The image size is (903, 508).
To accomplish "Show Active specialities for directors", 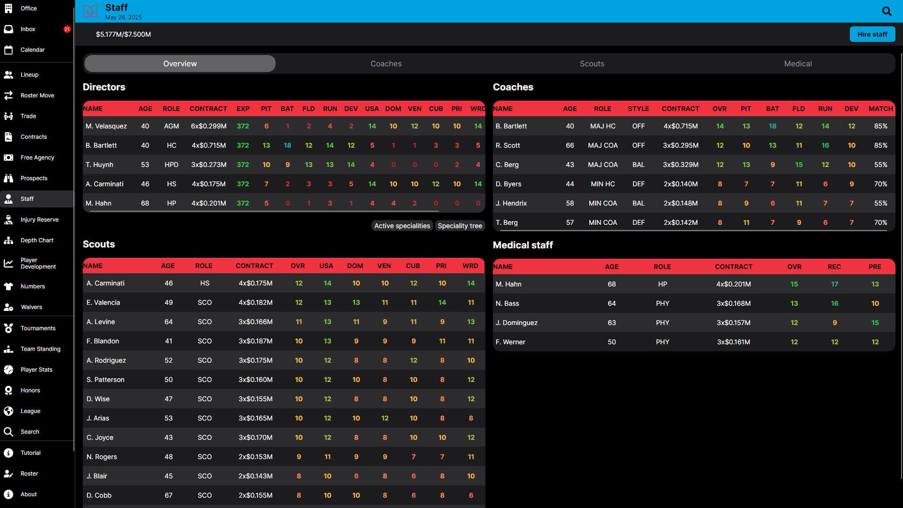I will pos(402,226).
